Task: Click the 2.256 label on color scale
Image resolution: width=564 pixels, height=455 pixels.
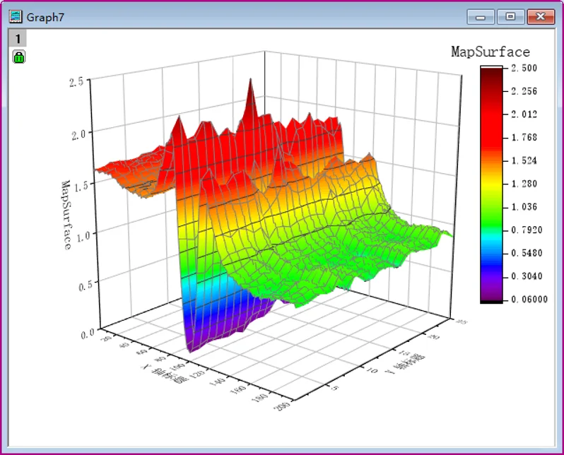Action: (524, 91)
